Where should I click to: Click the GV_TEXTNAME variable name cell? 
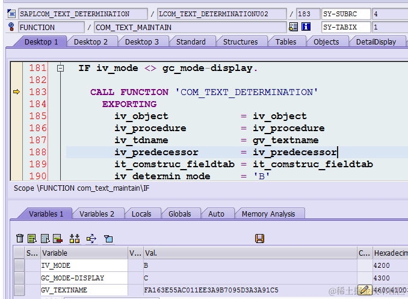pos(84,290)
